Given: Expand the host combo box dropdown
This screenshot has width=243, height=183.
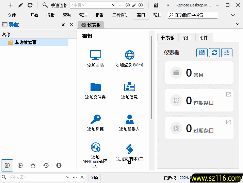Looking at the screenshot, I should pos(114,5).
